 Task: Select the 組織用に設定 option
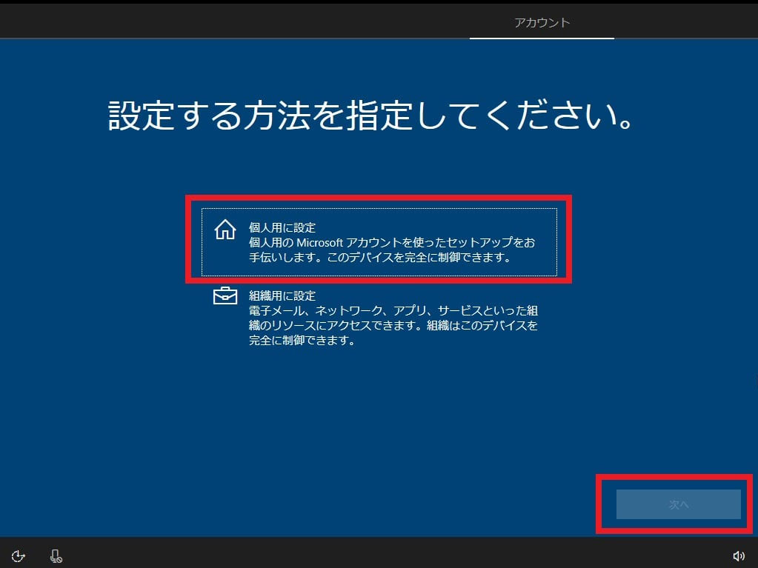pos(379,318)
